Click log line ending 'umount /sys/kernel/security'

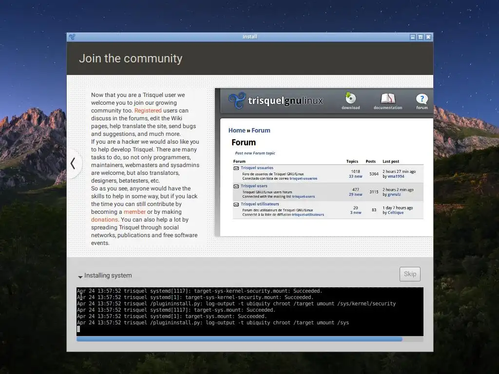click(x=236, y=304)
